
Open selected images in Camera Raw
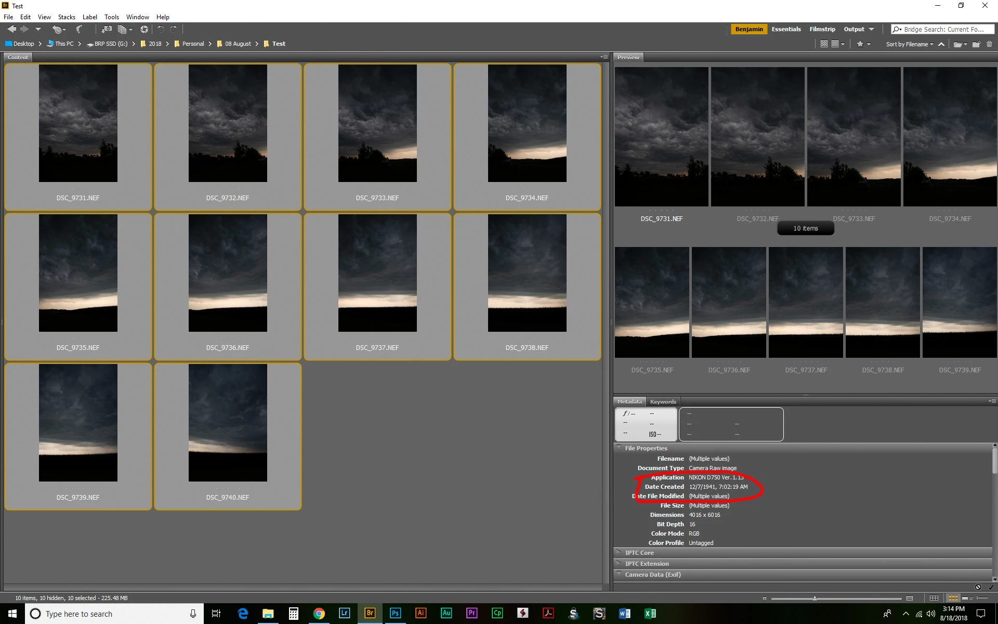144,30
